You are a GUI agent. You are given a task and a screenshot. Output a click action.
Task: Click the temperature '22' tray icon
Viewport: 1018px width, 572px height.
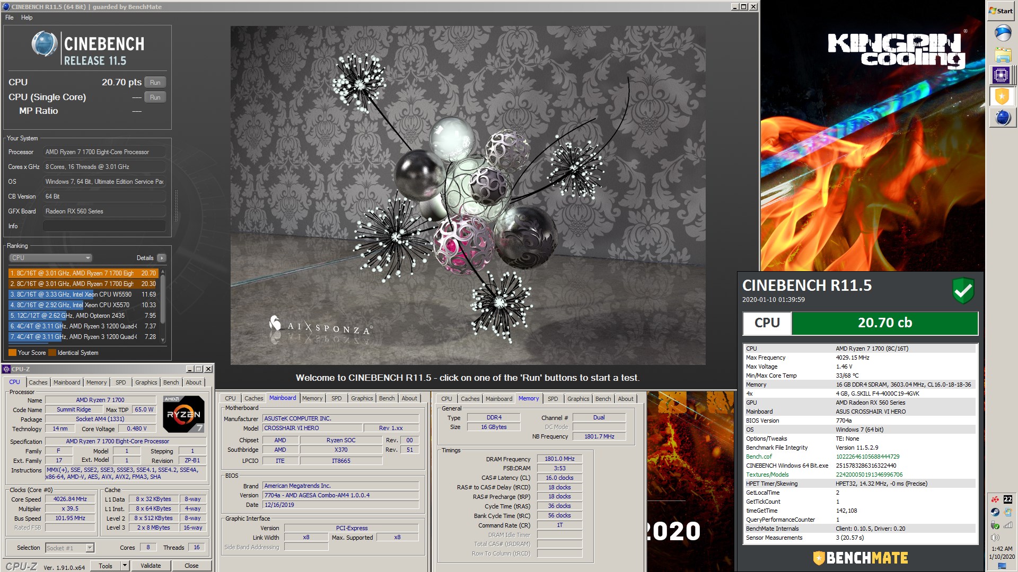[1008, 499]
